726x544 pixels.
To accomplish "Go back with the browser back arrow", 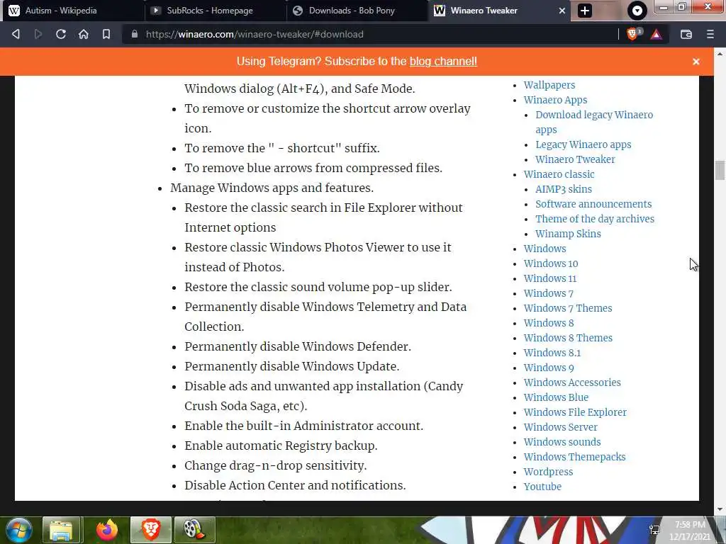I will click(x=16, y=34).
